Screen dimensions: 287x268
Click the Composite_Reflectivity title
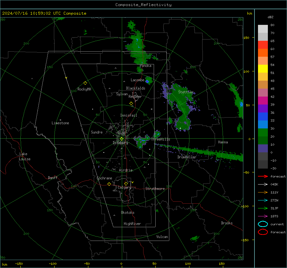click(143, 5)
